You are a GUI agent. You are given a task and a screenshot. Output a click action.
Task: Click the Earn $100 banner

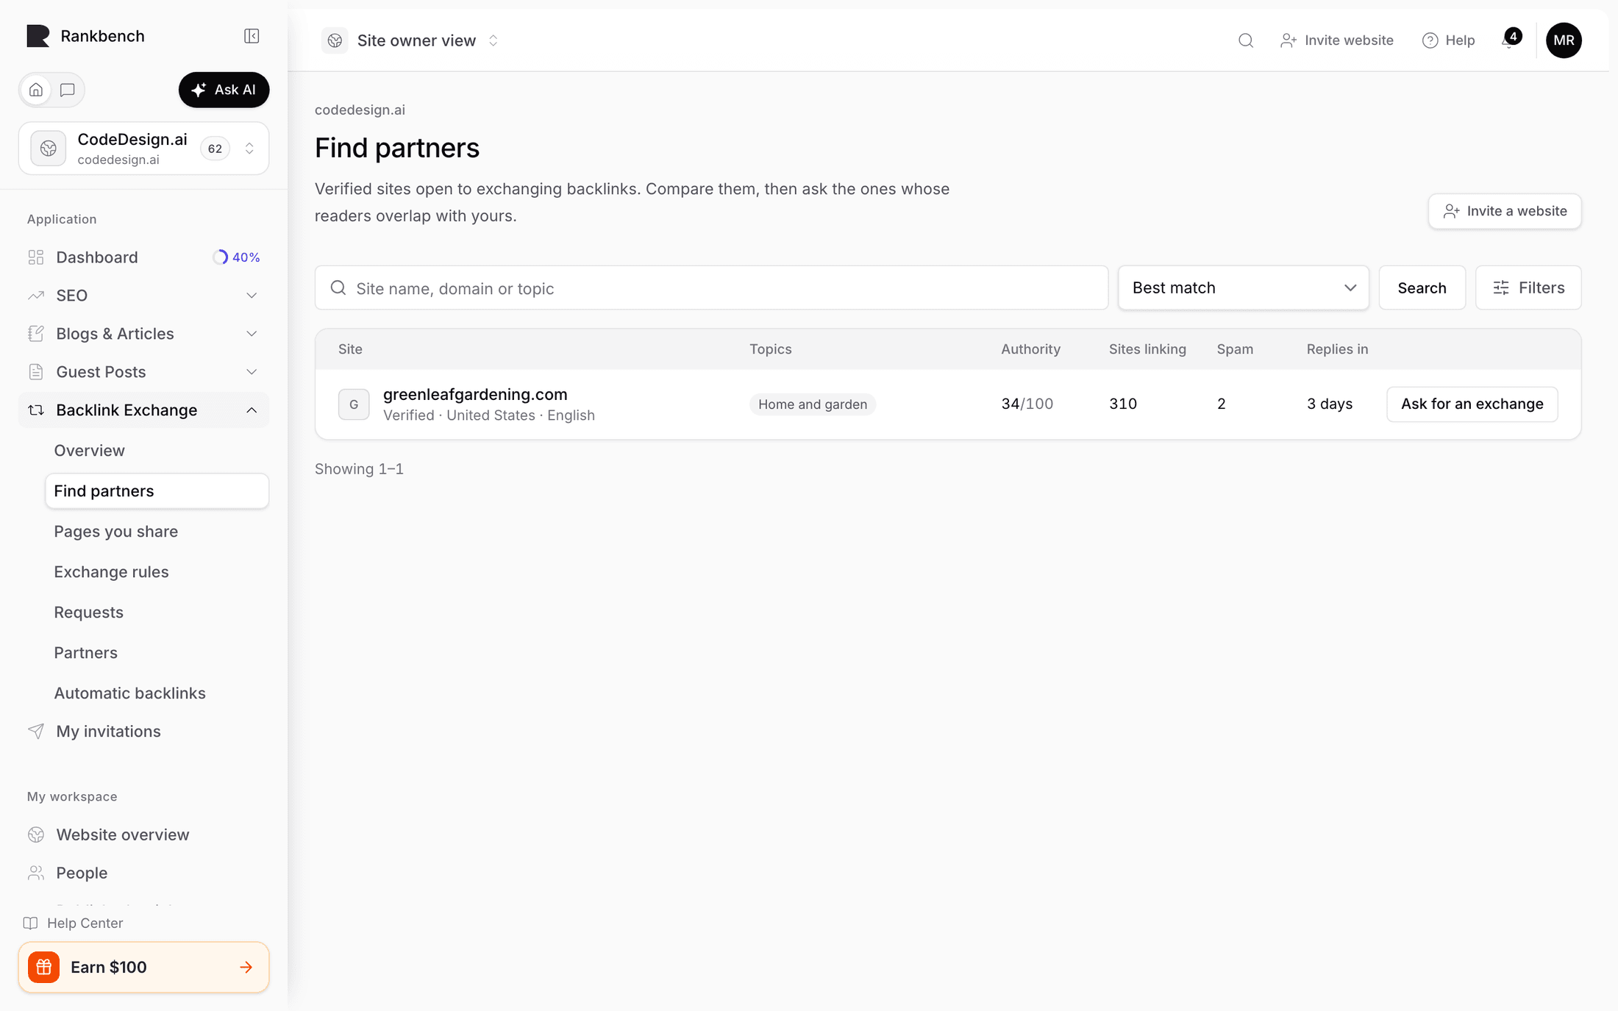[143, 967]
